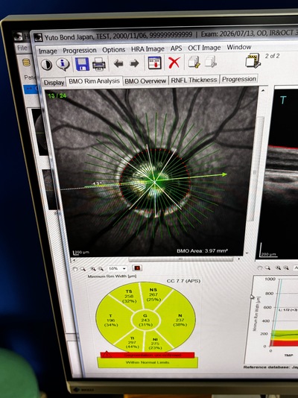Click down arrow of fundus image scrollbar
This screenshot has height=398, width=298.
(x=247, y=253)
